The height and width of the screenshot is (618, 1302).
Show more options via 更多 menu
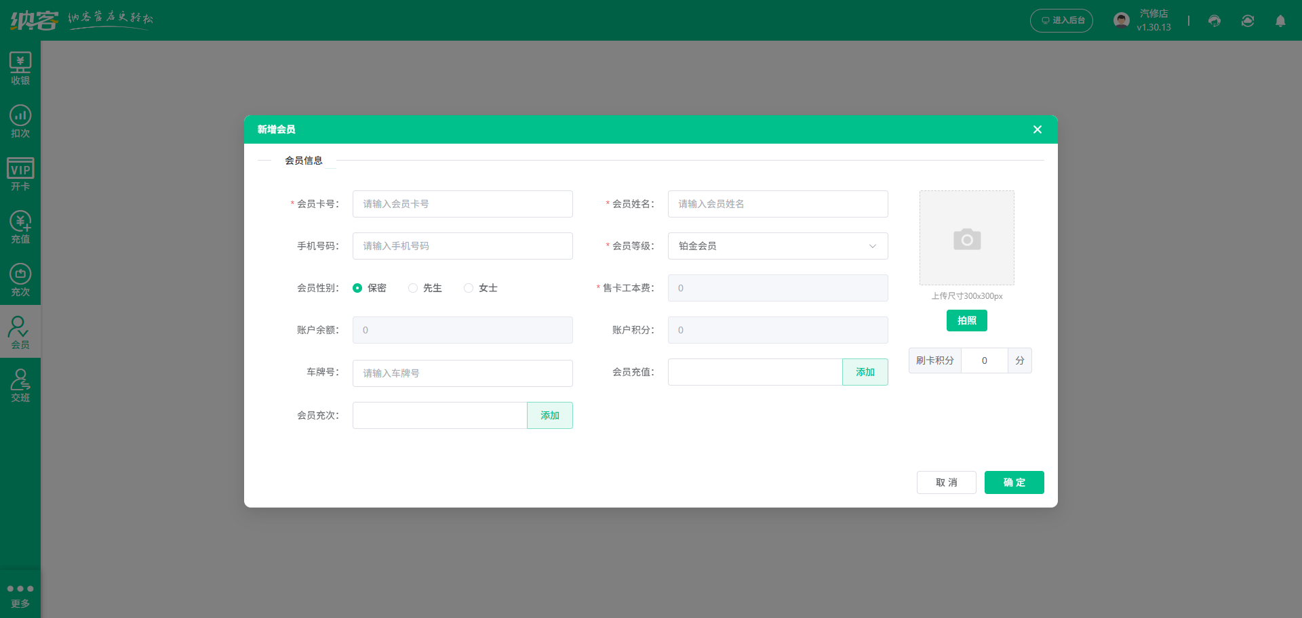(20, 595)
